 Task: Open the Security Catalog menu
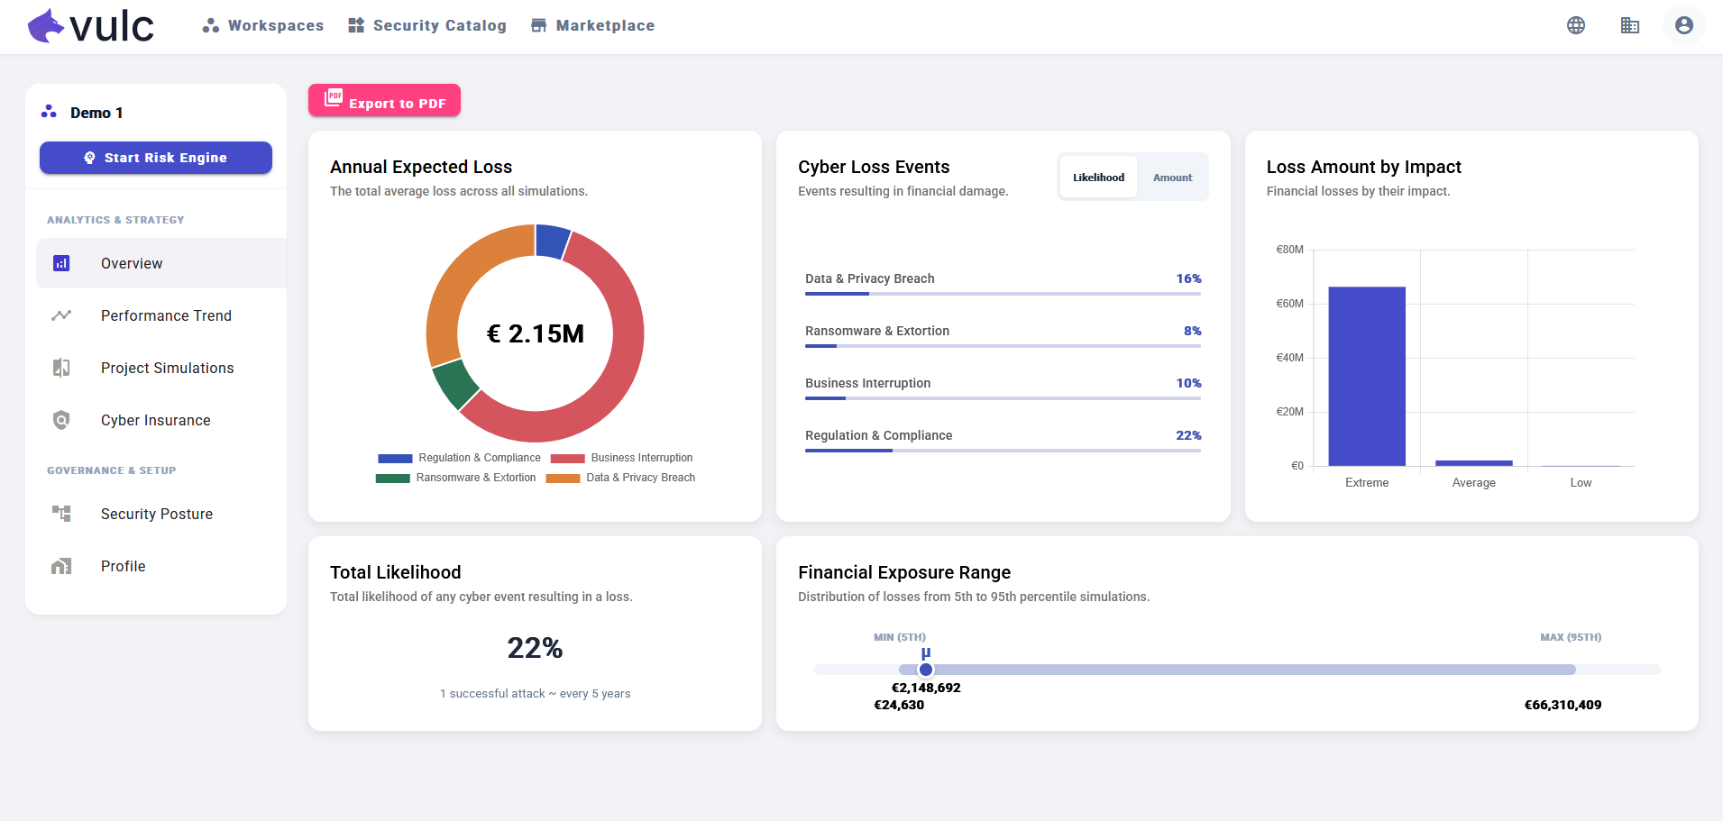coord(427,25)
